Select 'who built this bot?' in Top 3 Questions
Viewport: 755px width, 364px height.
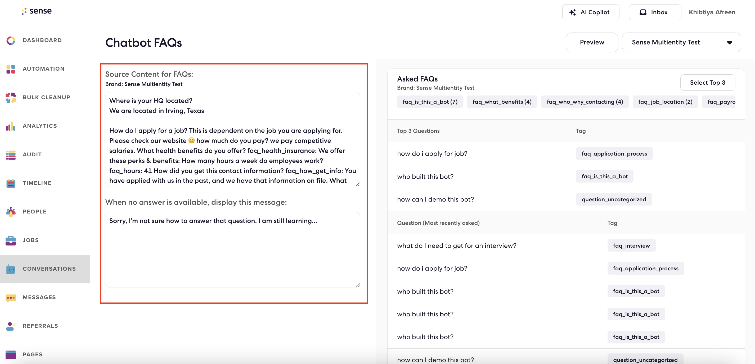(x=425, y=177)
